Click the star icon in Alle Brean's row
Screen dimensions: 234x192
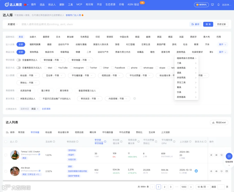tap(211, 171)
